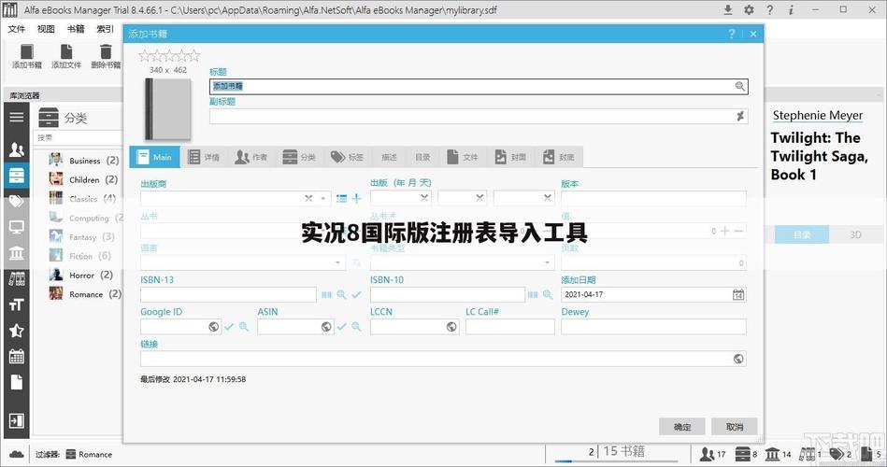This screenshot has height=467, width=887.
Task: Select the Business category
Action: [x=84, y=161]
